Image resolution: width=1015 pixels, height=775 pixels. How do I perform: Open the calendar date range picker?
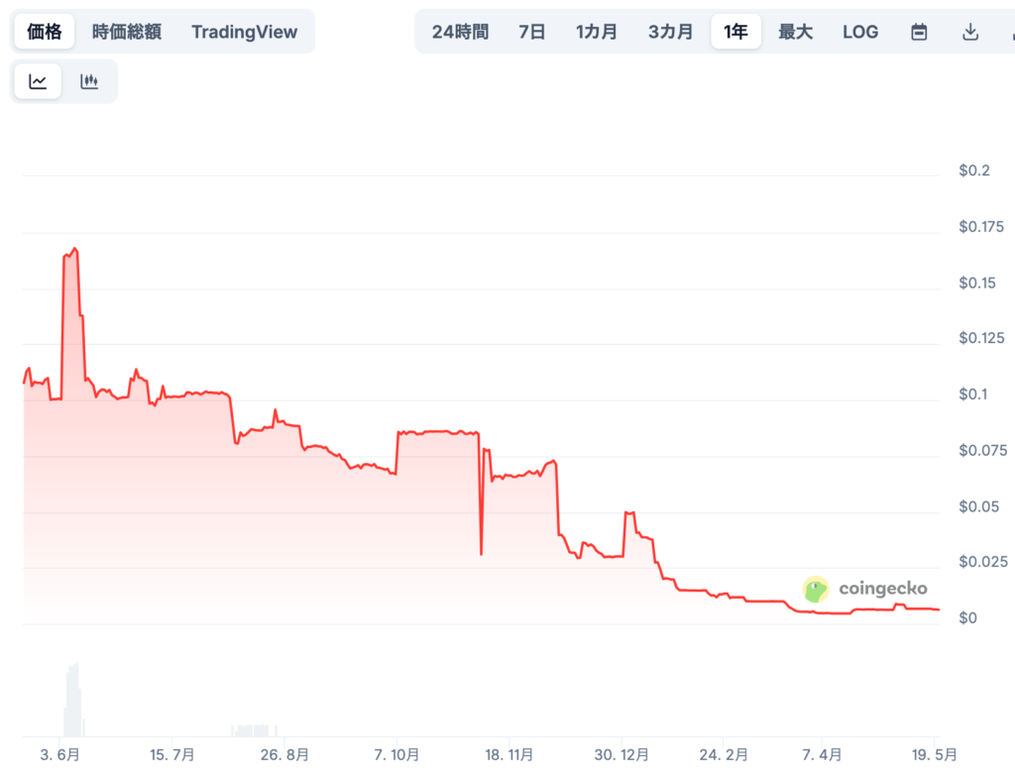click(919, 32)
